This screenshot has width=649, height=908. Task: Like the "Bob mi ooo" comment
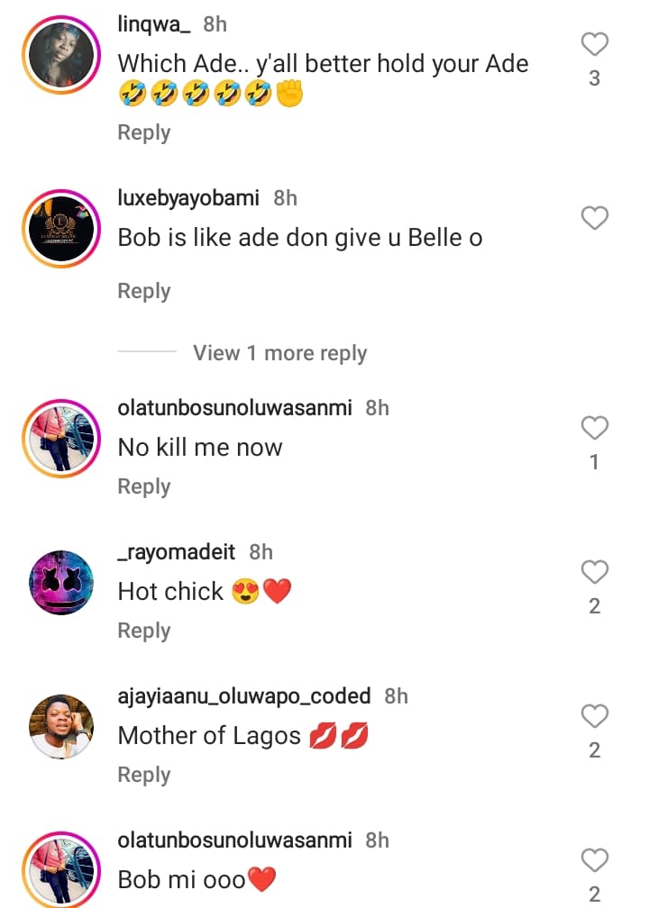point(594,860)
